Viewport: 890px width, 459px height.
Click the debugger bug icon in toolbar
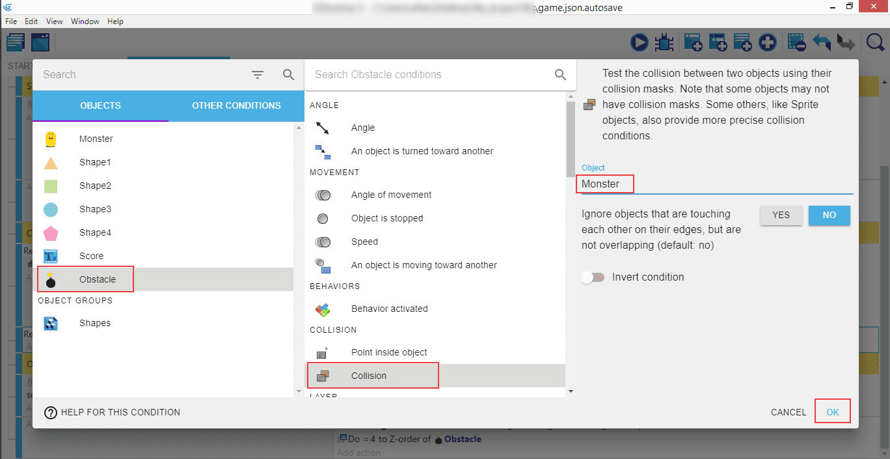pyautogui.click(x=664, y=43)
